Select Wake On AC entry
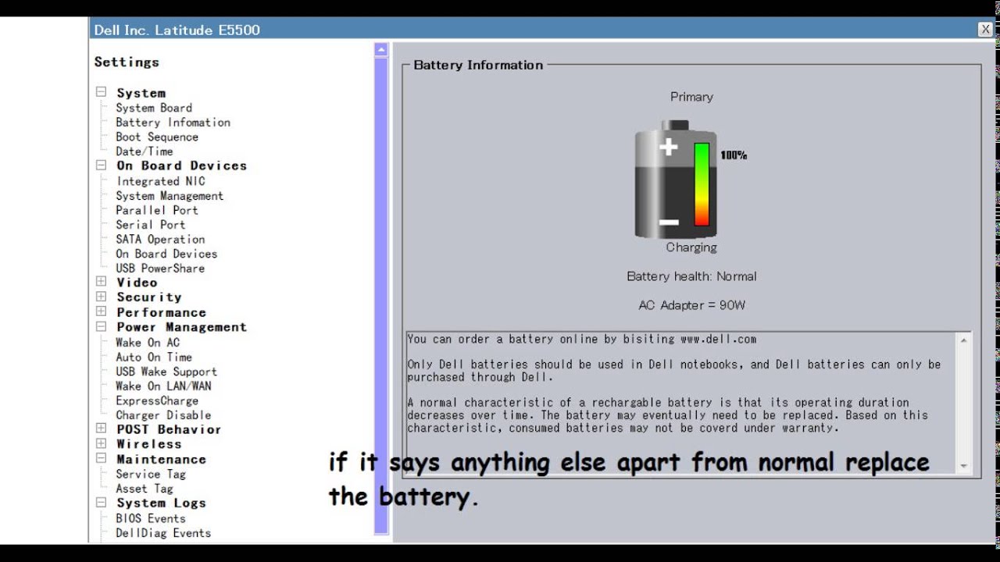This screenshot has width=1000, height=562. click(148, 343)
